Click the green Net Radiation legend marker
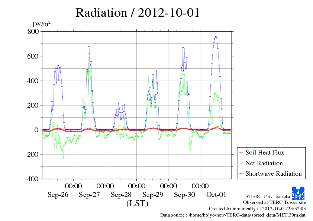Screen dimensions: 313x221 (241, 163)
